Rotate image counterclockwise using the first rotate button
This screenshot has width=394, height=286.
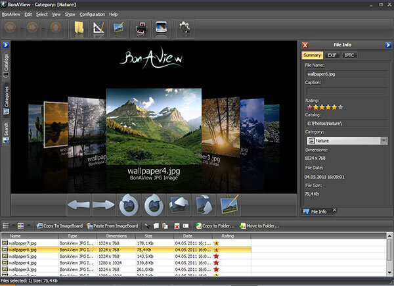[127, 205]
